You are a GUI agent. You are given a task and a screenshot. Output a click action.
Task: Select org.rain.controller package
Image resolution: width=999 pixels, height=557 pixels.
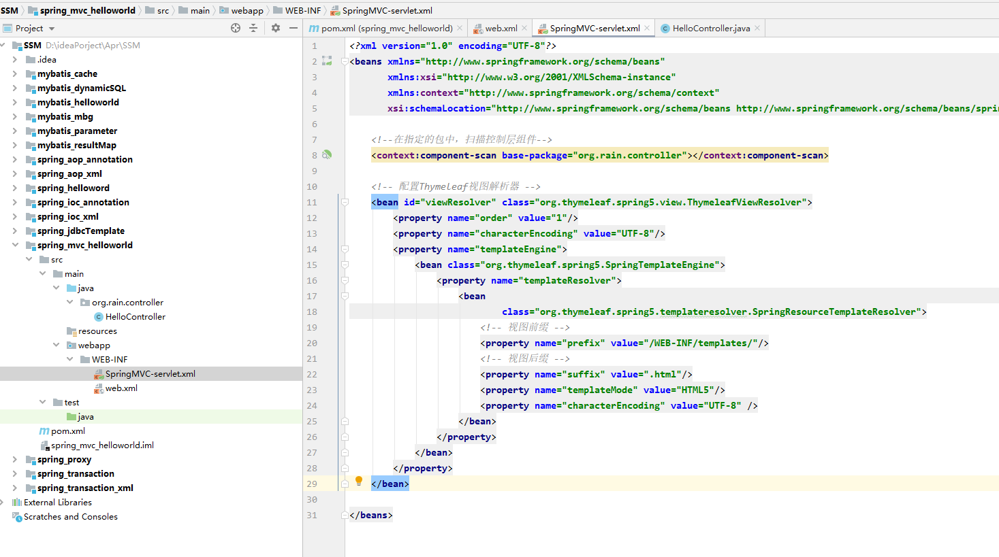(x=127, y=302)
